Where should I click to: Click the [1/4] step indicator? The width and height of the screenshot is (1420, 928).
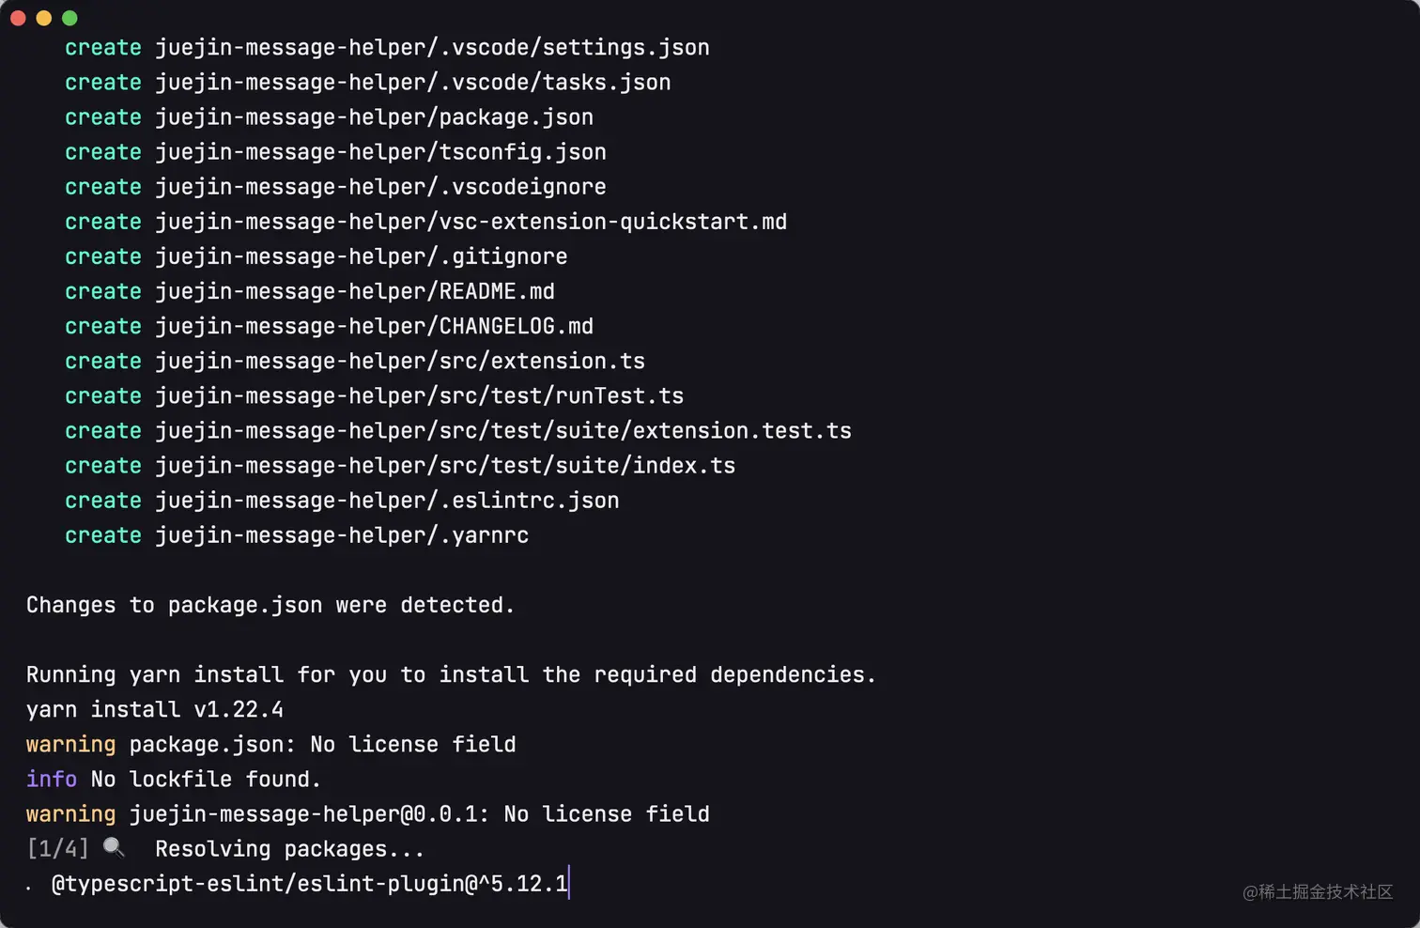click(x=58, y=849)
